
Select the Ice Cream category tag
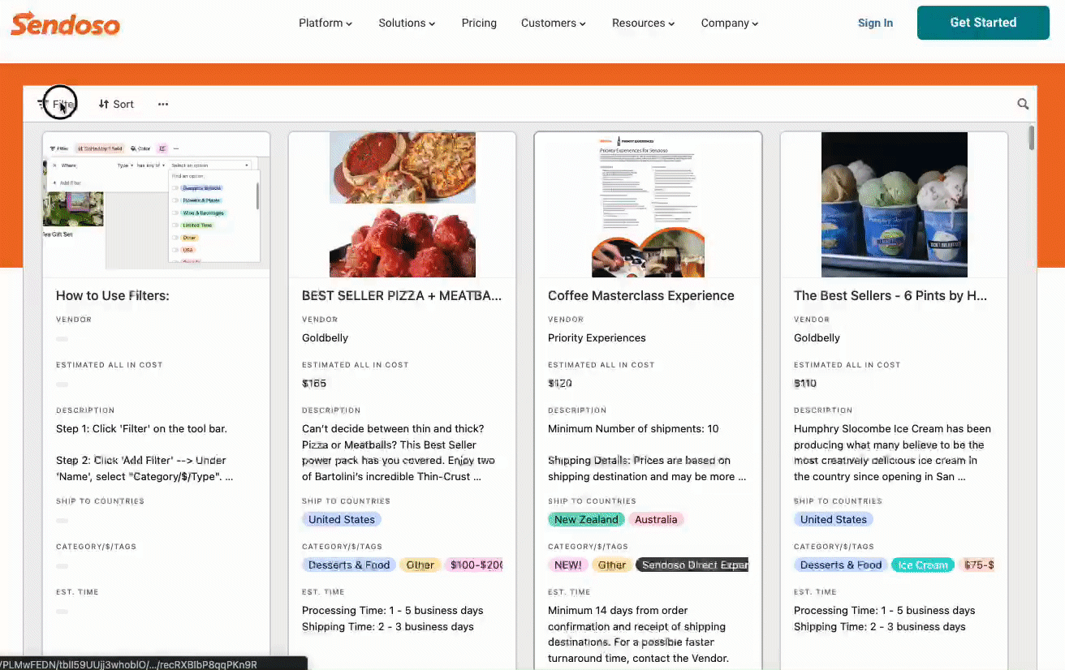coord(922,565)
